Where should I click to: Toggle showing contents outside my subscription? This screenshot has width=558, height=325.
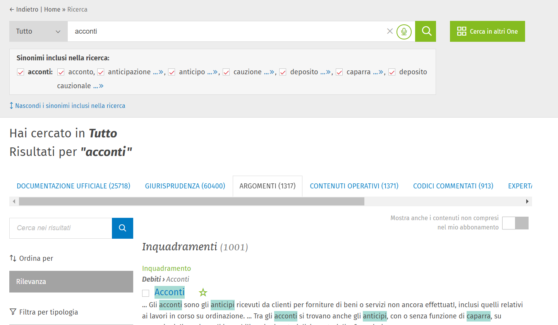[x=515, y=223]
